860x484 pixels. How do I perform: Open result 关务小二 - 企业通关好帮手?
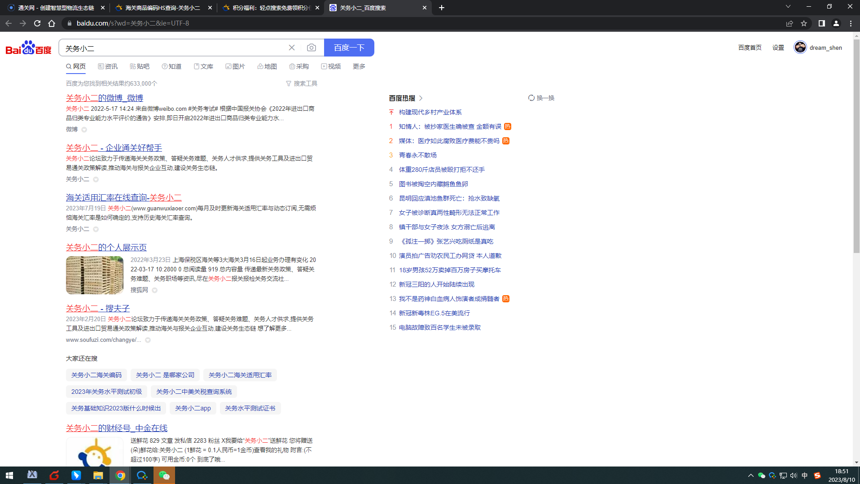pyautogui.click(x=114, y=148)
